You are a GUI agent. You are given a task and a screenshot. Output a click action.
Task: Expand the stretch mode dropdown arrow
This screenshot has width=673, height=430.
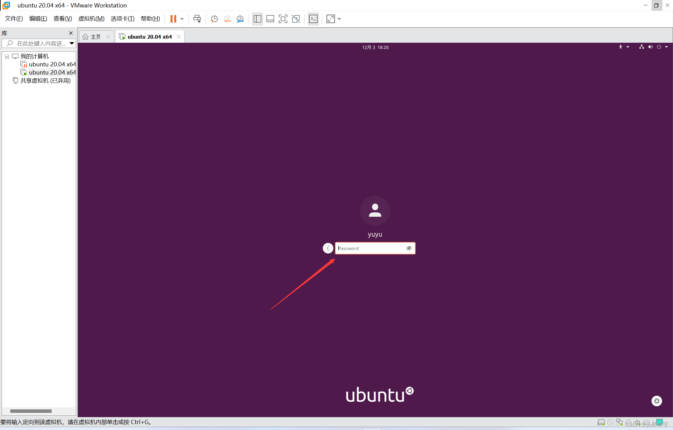point(339,19)
